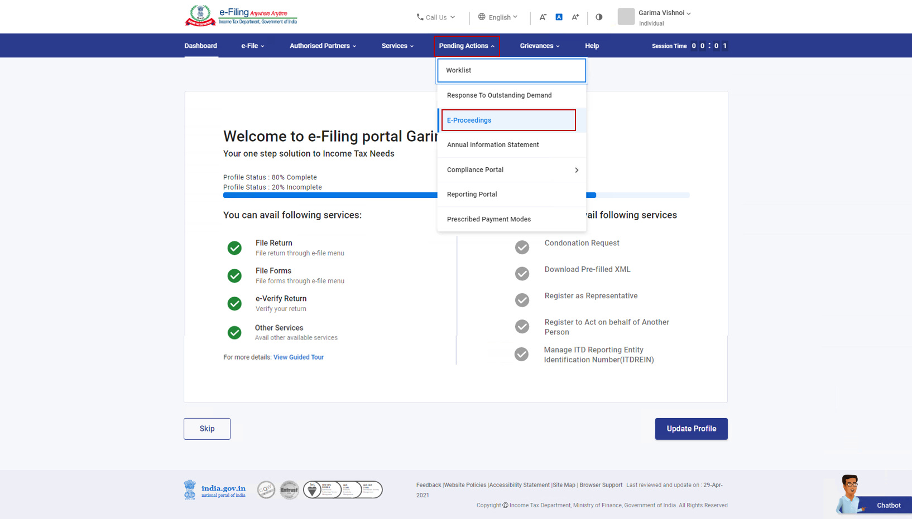
Task: Increase font size with A+ icon
Action: pyautogui.click(x=575, y=17)
